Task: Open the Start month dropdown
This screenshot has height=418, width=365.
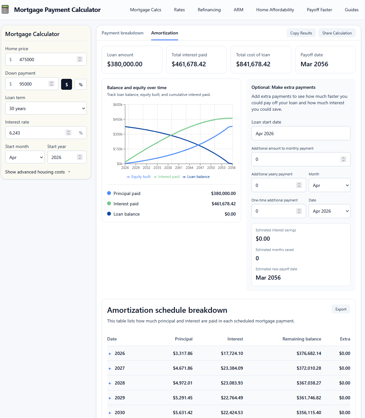Action: pyautogui.click(x=25, y=157)
